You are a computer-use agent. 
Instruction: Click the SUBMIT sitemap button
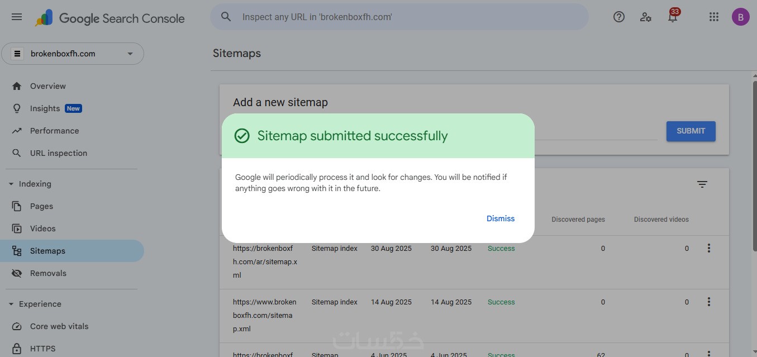coord(691,131)
